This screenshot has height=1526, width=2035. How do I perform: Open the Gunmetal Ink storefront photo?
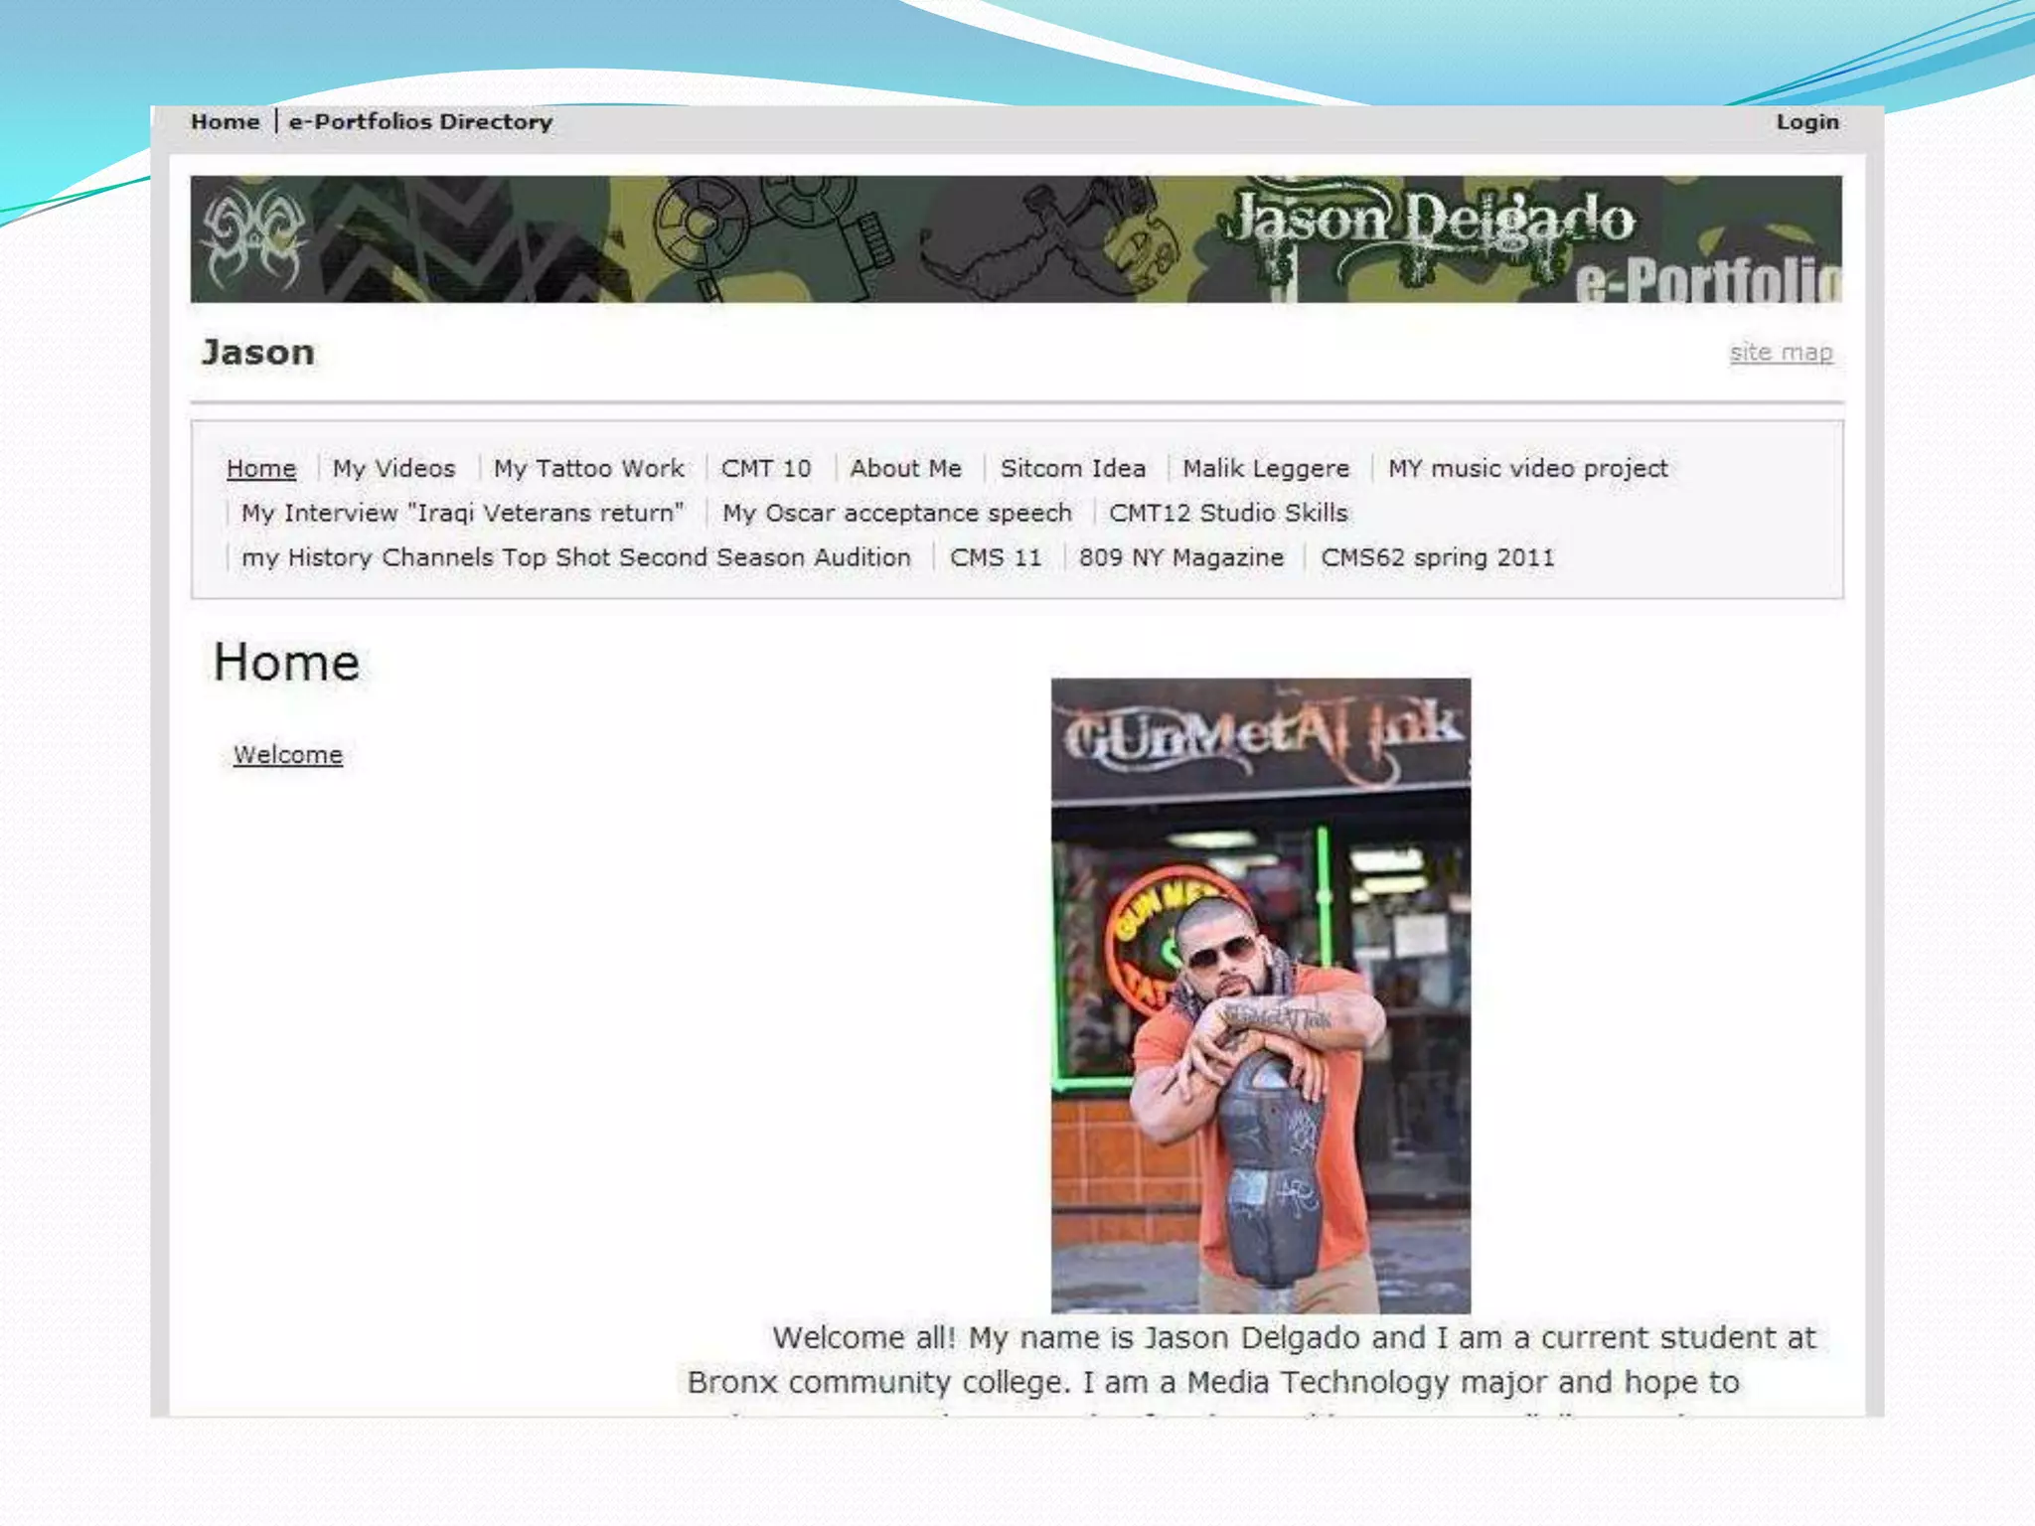point(1260,994)
